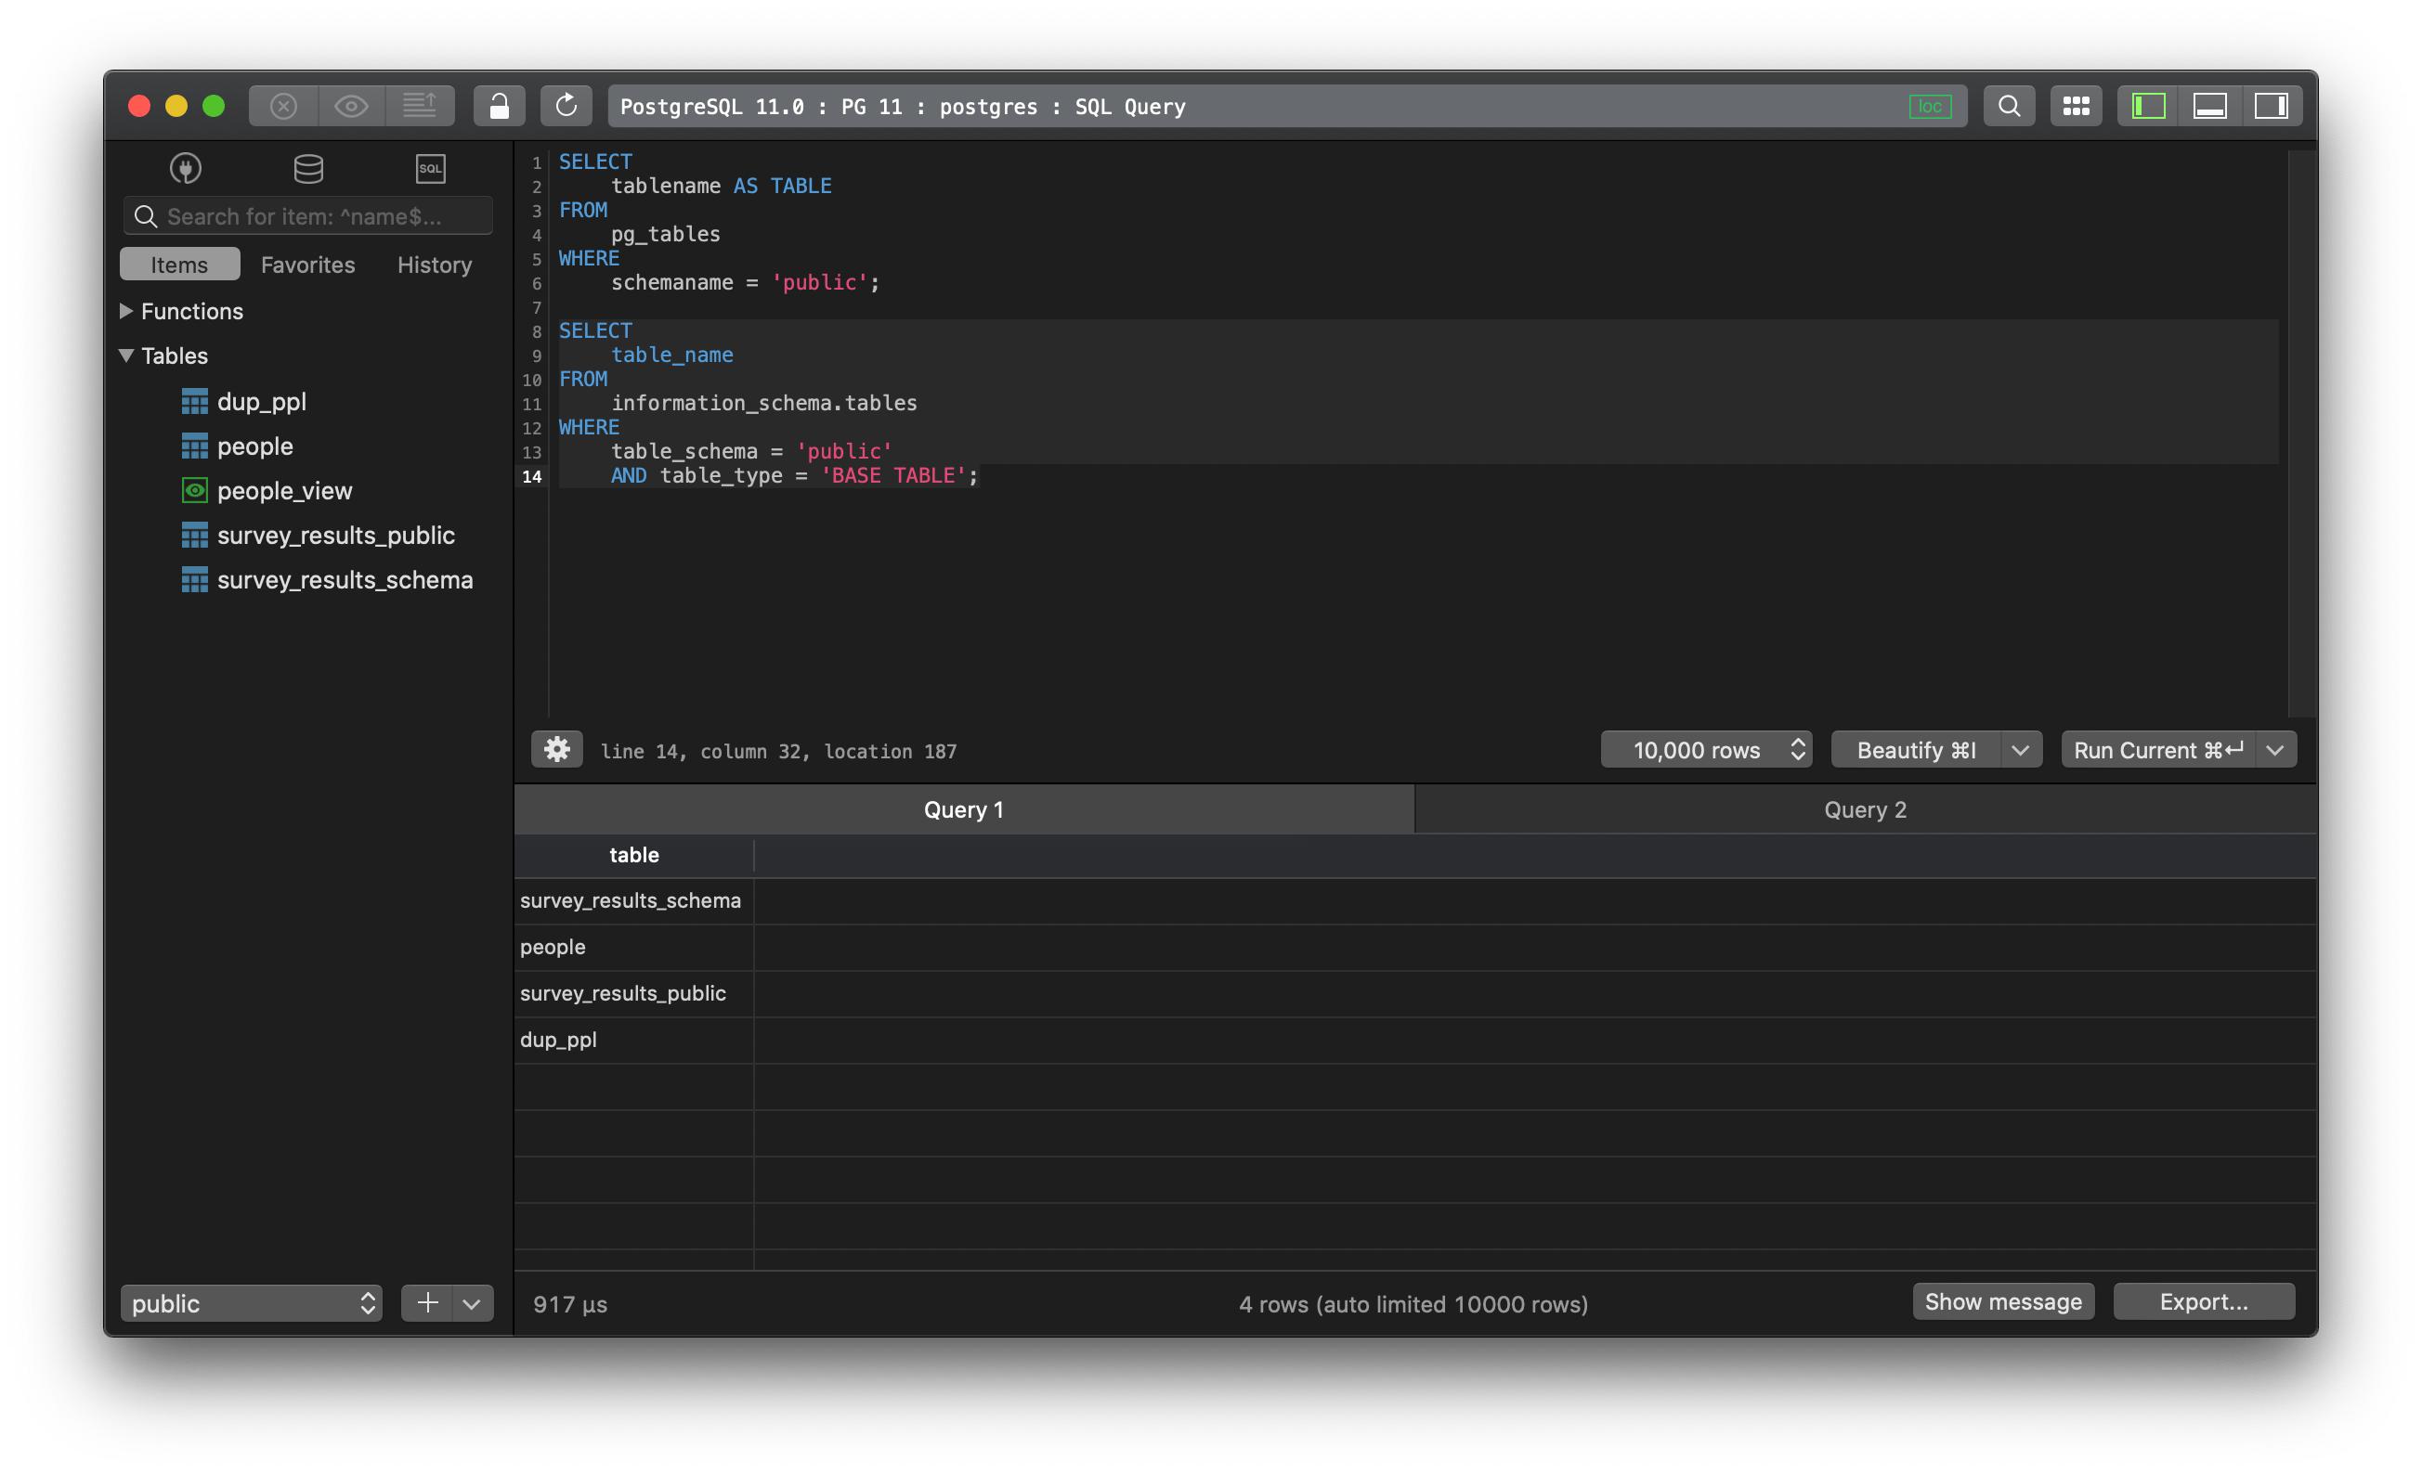Click the Export... button

point(2204,1301)
